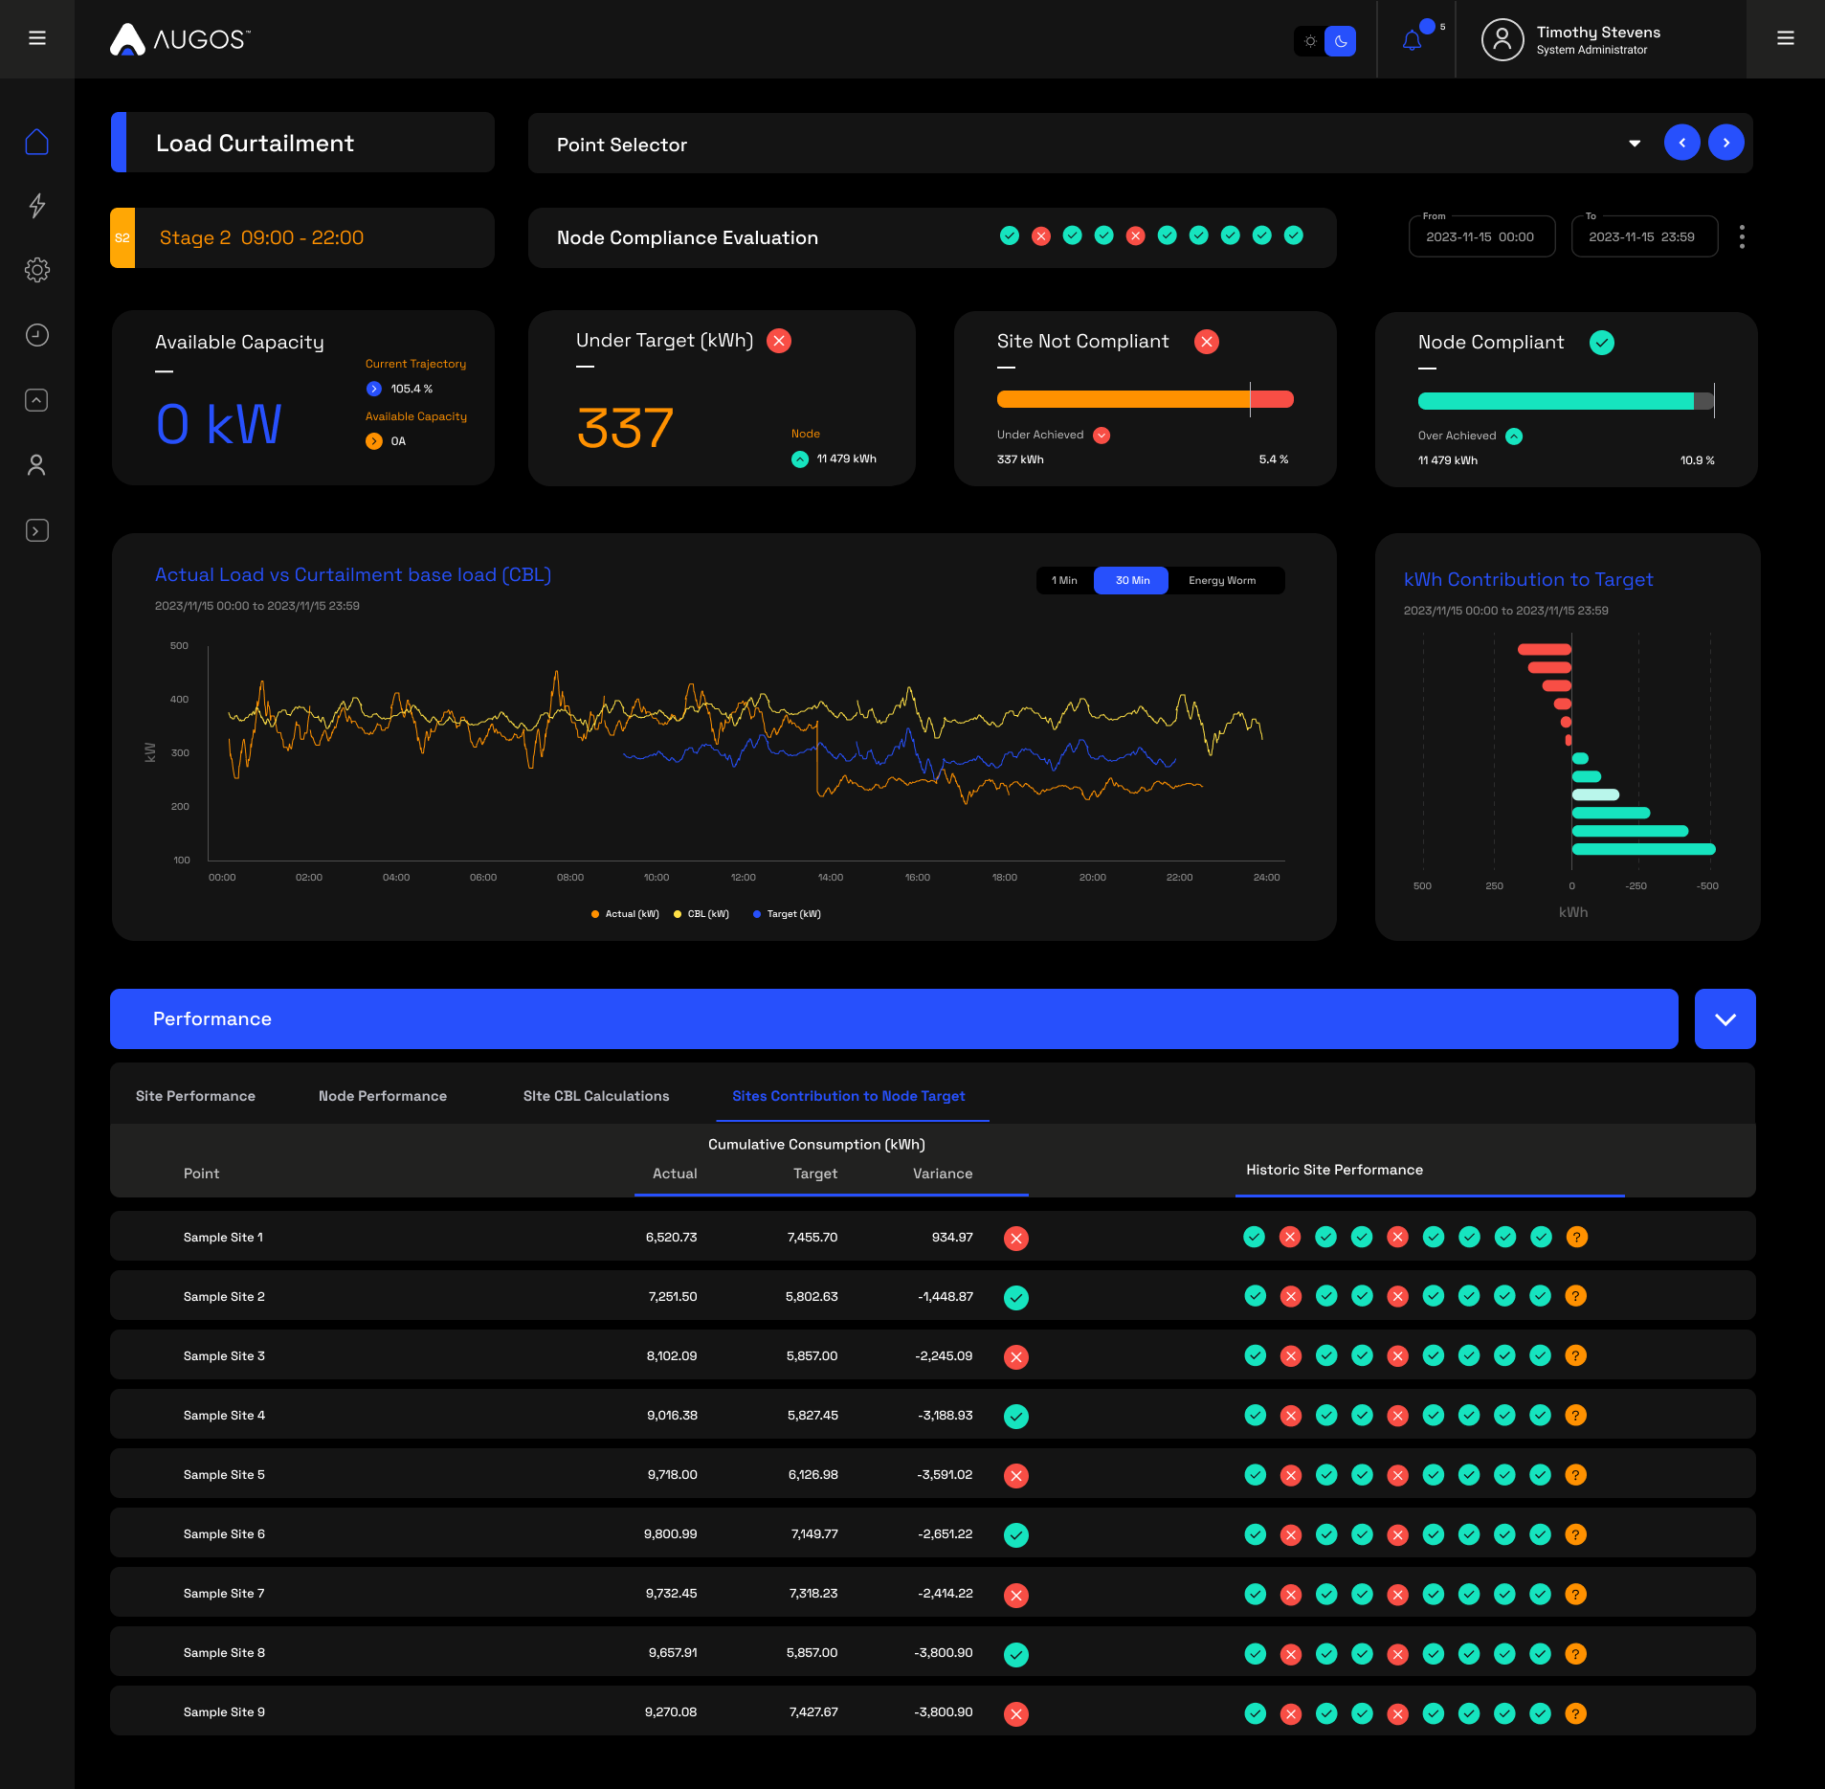Click Sample Site 1 red status icon

(x=1015, y=1239)
